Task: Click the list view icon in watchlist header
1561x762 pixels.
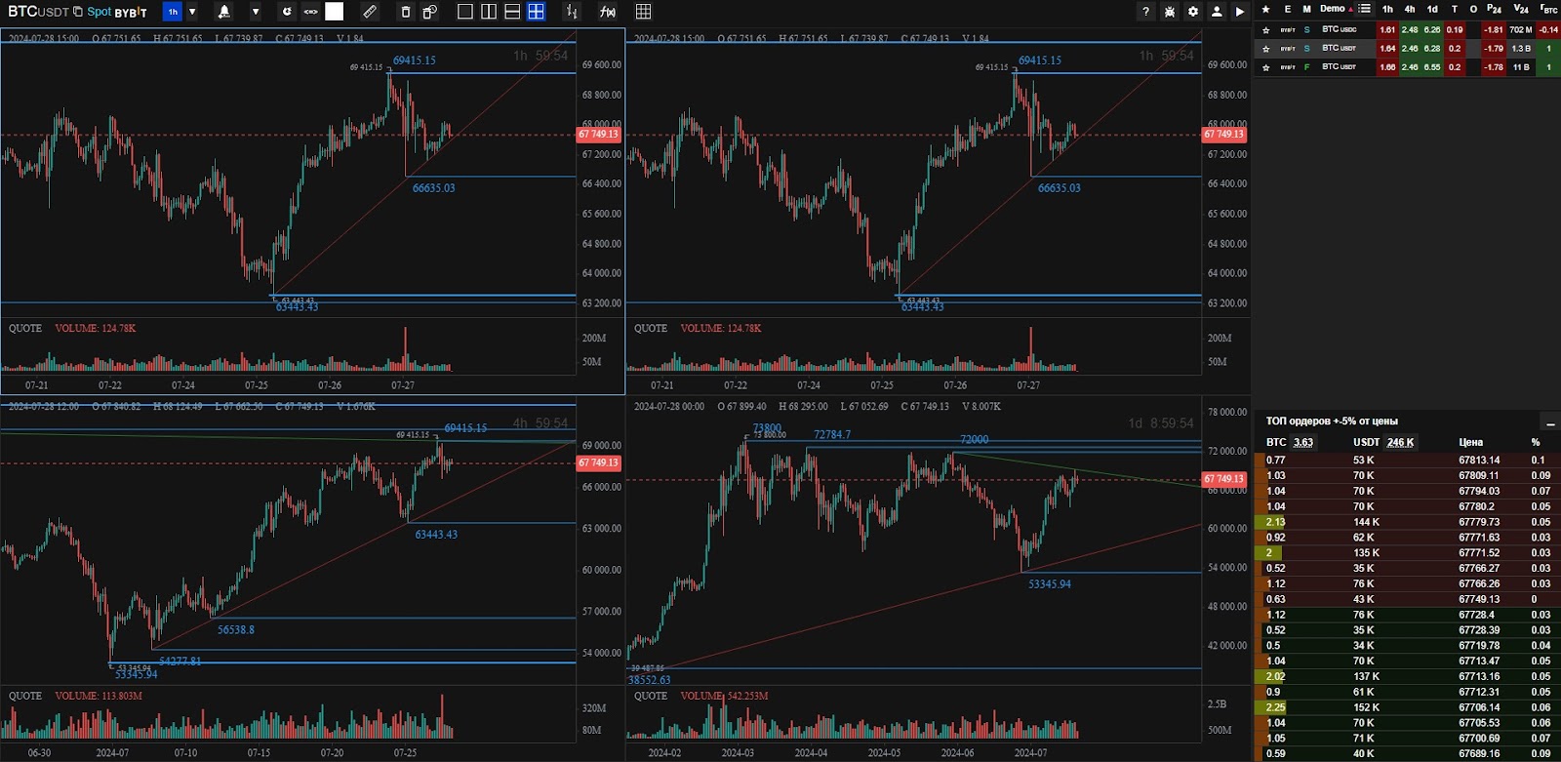Action: point(1365,9)
